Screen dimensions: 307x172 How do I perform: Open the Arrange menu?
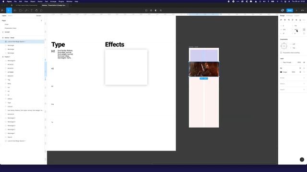(x=53, y=1)
